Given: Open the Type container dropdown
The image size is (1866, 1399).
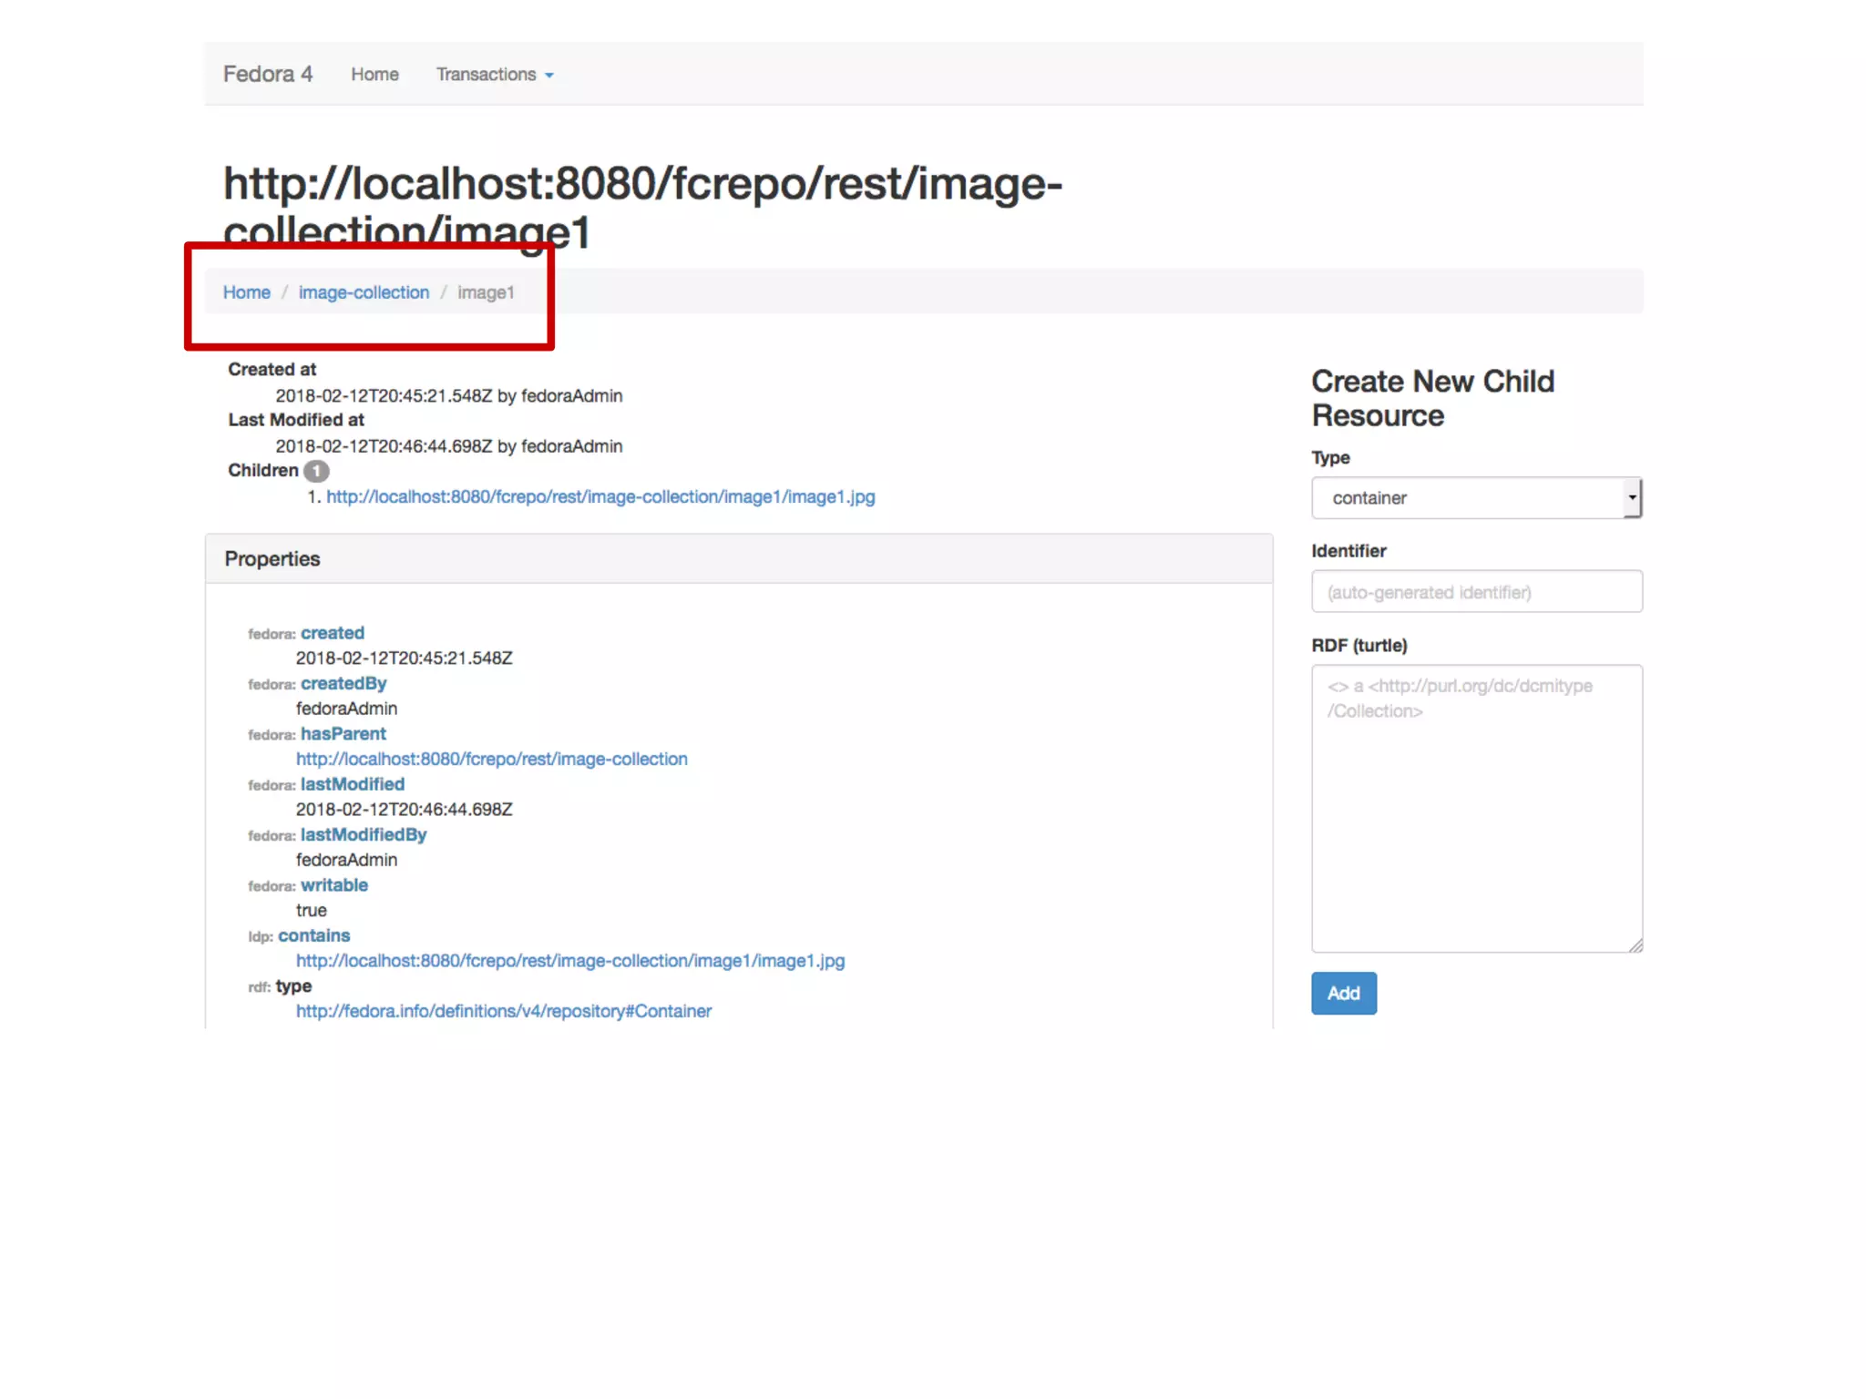Looking at the screenshot, I should pyautogui.click(x=1476, y=498).
